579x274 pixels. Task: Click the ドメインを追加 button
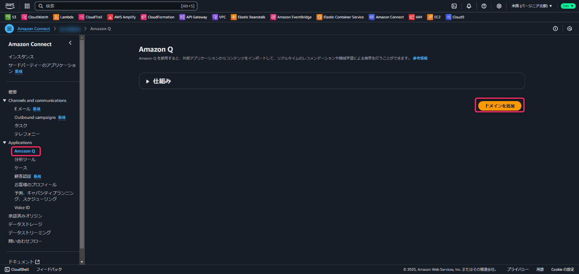[500, 106]
